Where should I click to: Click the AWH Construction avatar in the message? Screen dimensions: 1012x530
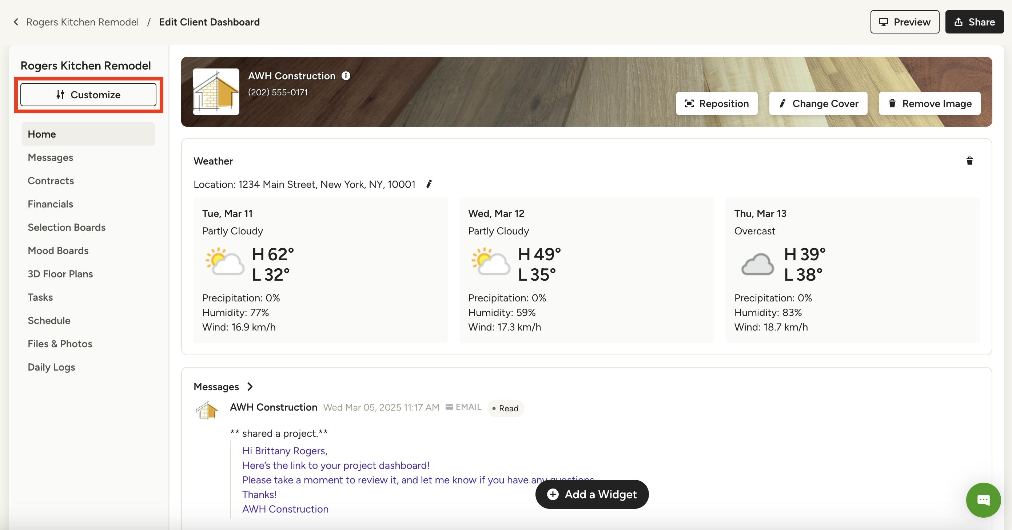pos(207,410)
